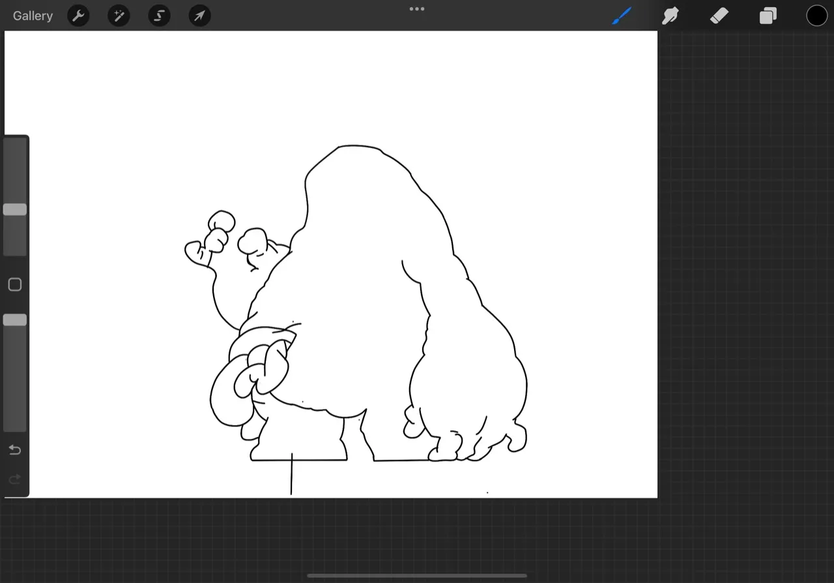Select the Smudge tool

[670, 16]
